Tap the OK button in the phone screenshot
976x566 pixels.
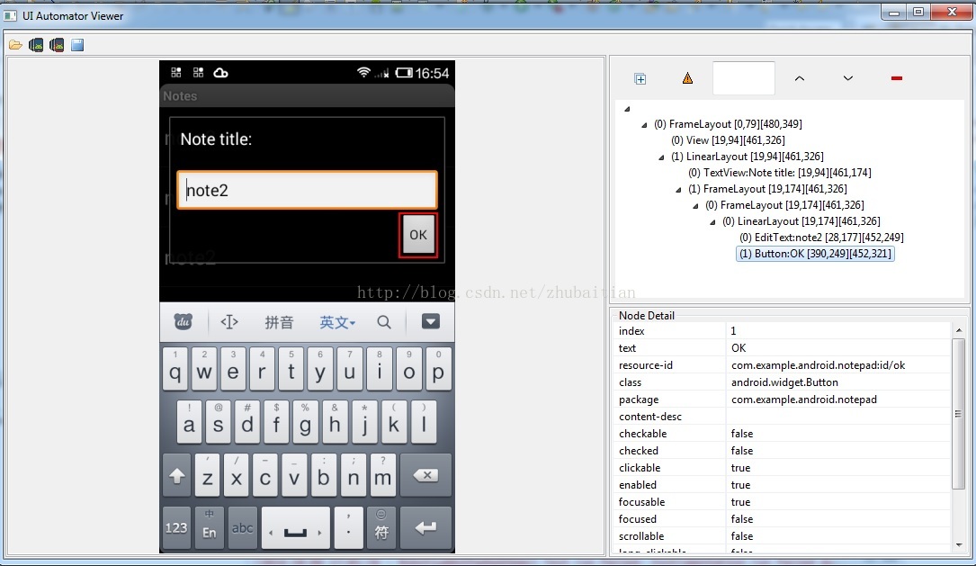point(418,235)
